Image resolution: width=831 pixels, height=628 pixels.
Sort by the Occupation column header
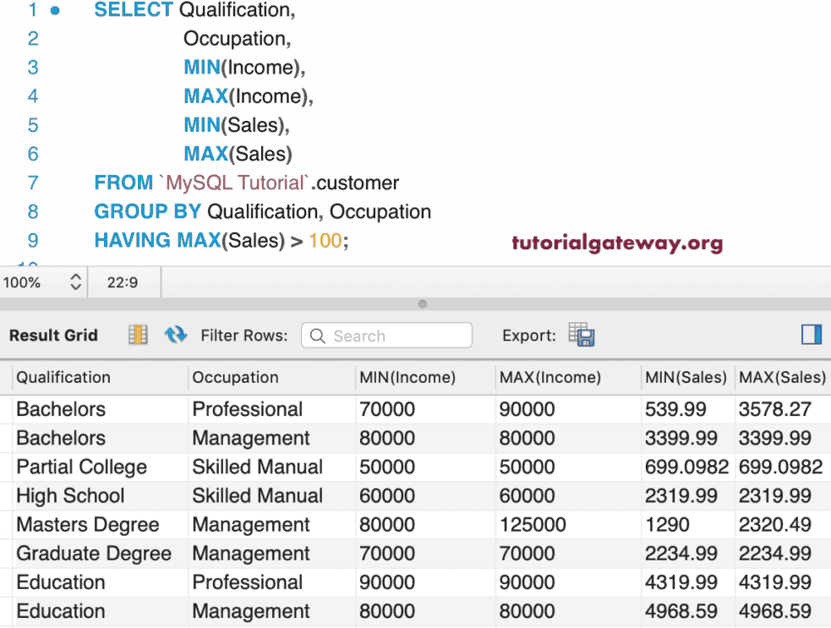(x=235, y=378)
